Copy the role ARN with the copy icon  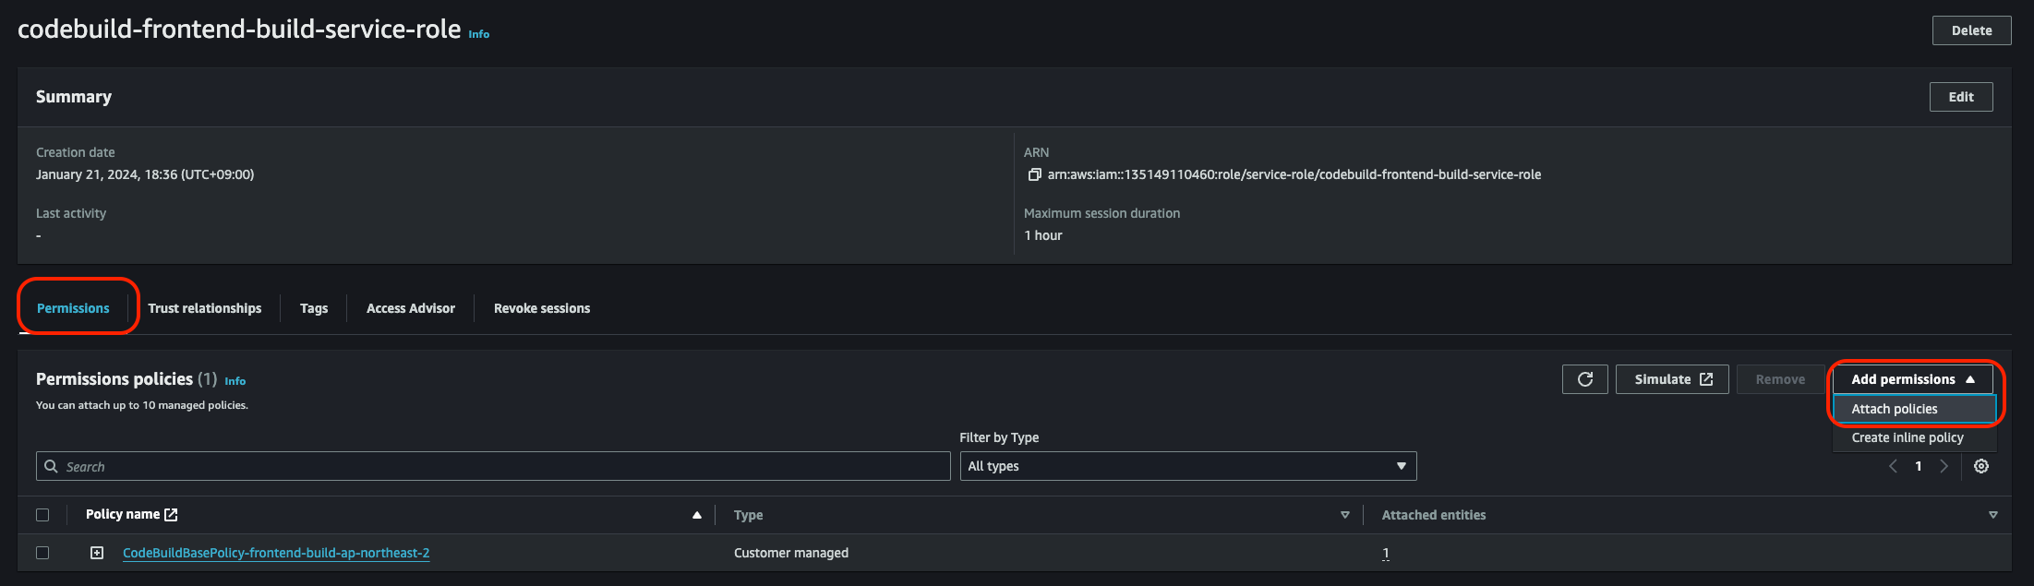pos(1034,174)
